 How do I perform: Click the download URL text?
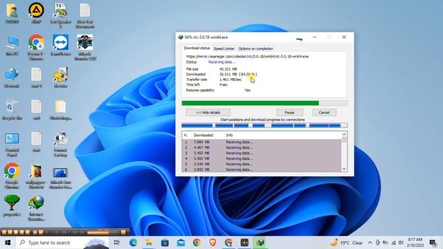(x=247, y=57)
